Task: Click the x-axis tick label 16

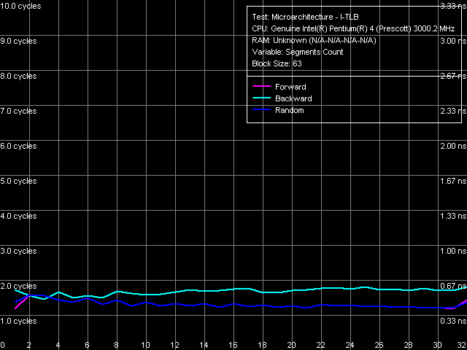Action: coord(233,345)
